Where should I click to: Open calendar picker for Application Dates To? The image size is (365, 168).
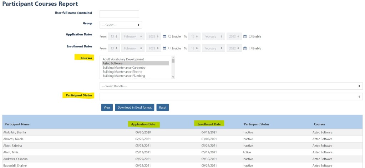(x=245, y=36)
